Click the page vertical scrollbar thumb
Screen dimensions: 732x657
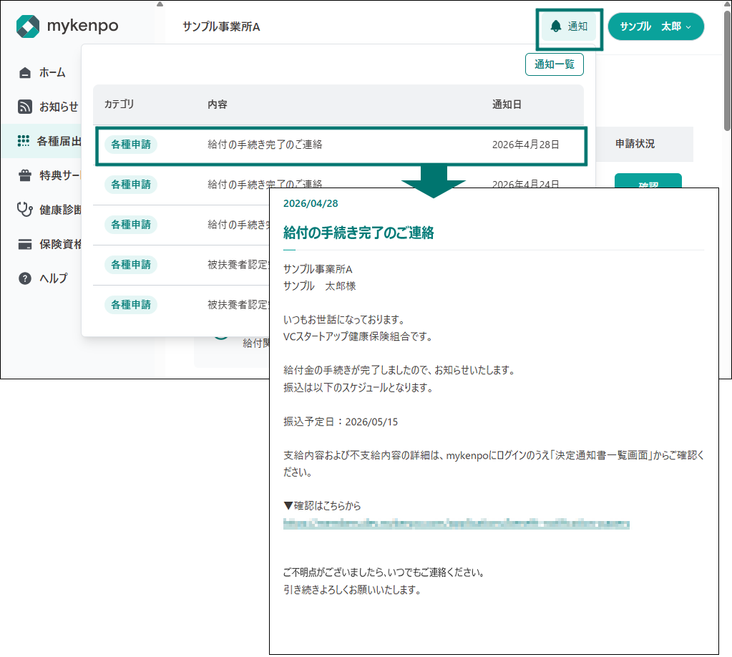click(727, 70)
